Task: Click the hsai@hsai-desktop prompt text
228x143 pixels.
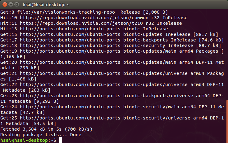Action: click(x=28, y=140)
